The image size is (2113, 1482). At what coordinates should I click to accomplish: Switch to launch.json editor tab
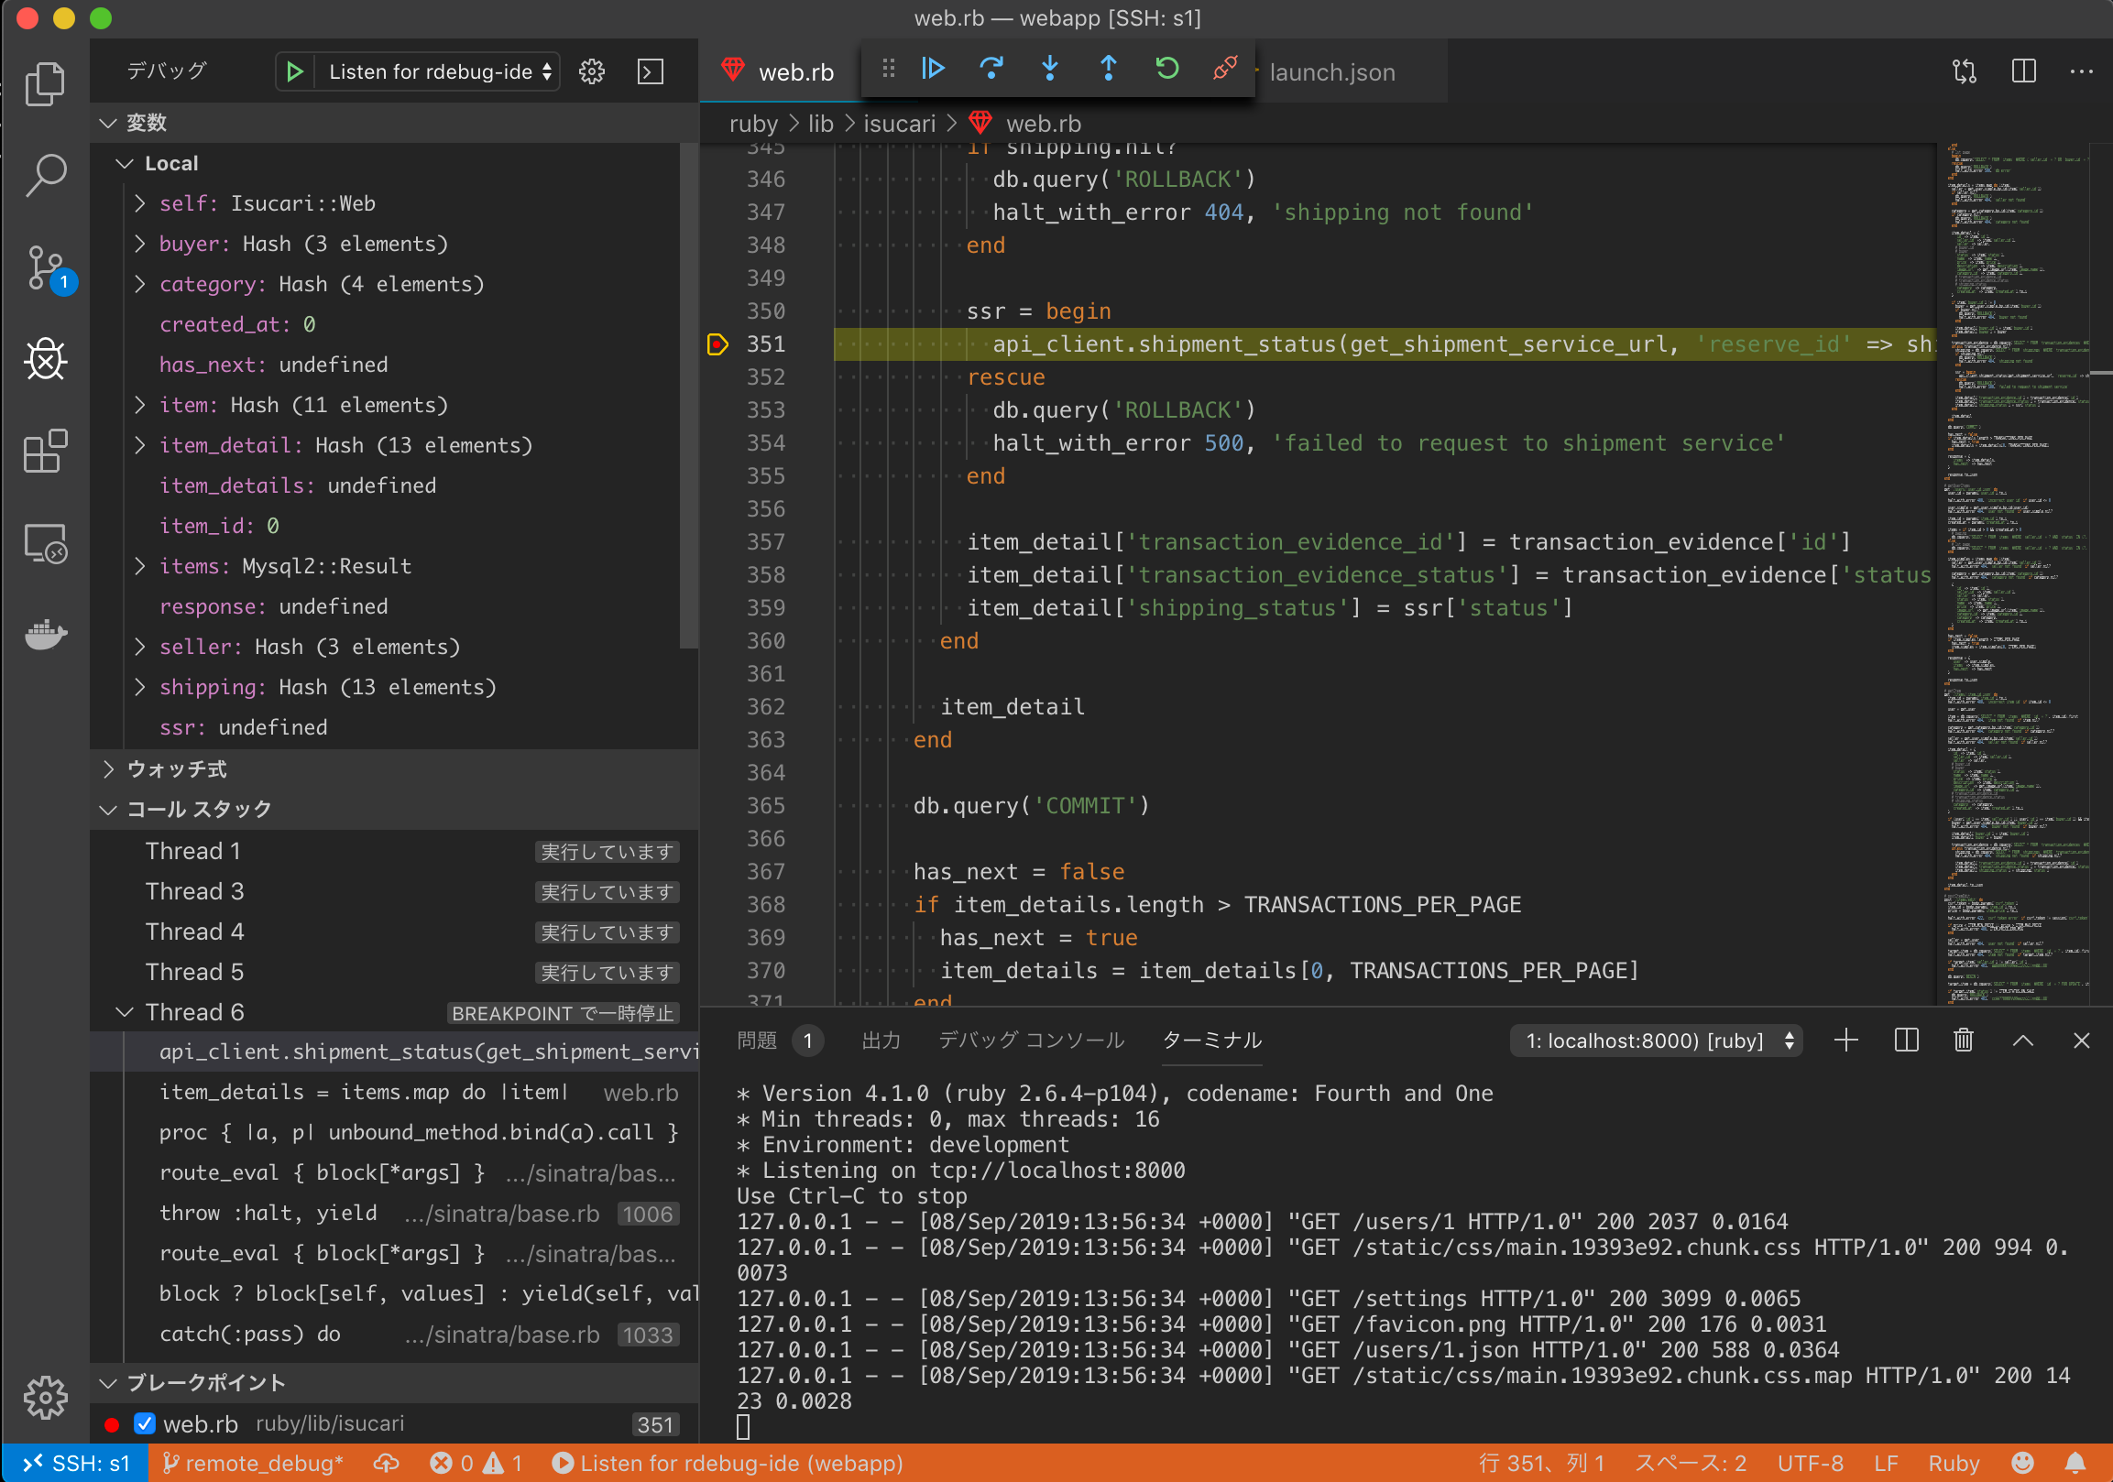tap(1331, 71)
